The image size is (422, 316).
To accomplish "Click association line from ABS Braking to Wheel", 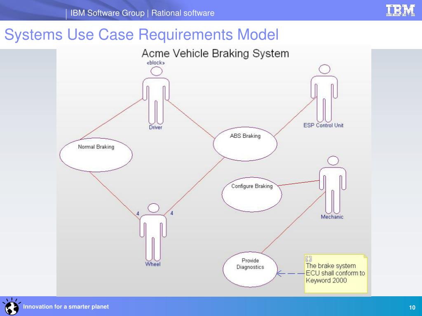I will point(194,186).
